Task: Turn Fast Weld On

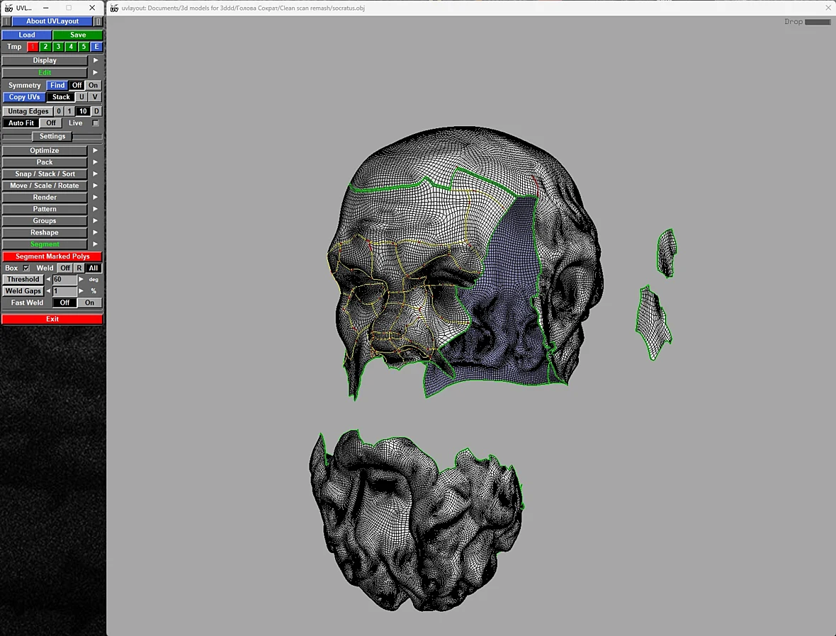Action: [89, 303]
